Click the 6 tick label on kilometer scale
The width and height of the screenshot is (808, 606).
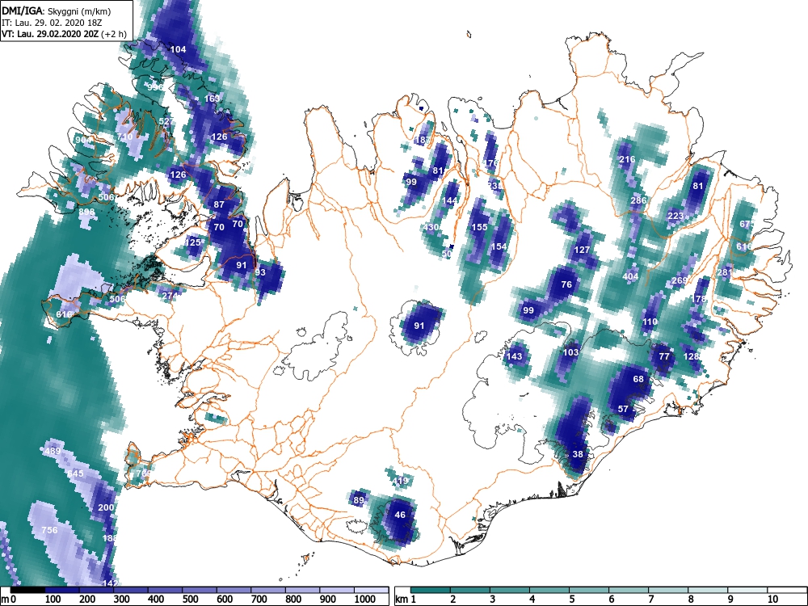pos(612,600)
